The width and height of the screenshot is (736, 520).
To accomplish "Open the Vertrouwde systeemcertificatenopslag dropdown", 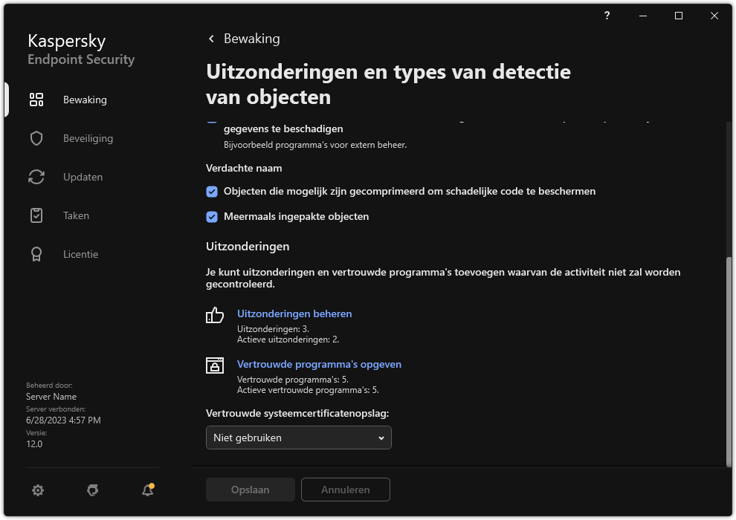I will click(298, 438).
